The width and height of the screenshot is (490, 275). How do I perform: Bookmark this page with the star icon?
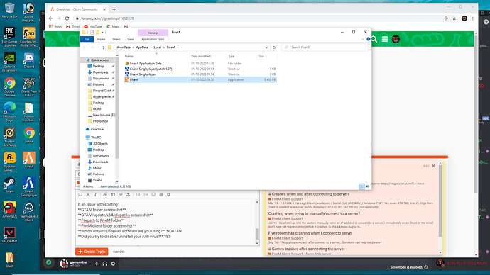[454, 18]
